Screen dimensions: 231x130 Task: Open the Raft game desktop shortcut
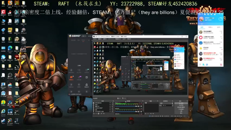17,22
